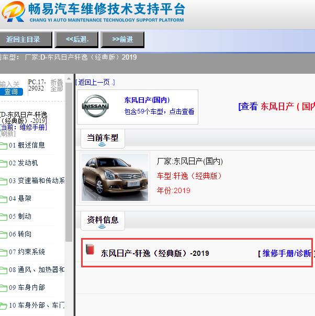Click 返回上一页 link
This screenshot has width=315, height=316.
[95, 83]
